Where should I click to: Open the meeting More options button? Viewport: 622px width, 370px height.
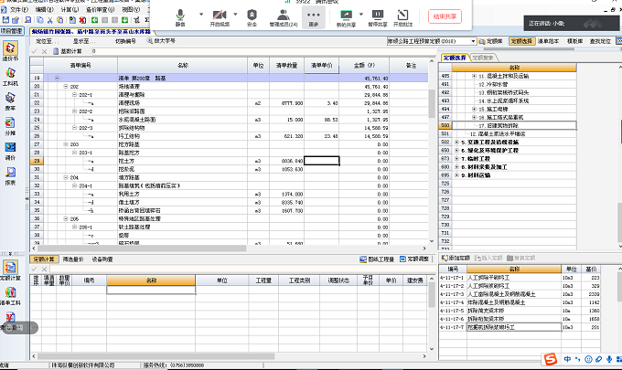[x=314, y=18]
